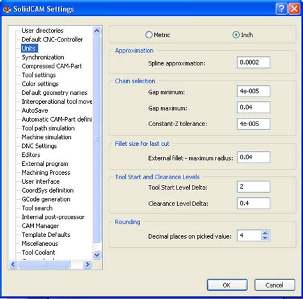Click the OK button
This screenshot has height=299, width=303.
pyautogui.click(x=227, y=285)
